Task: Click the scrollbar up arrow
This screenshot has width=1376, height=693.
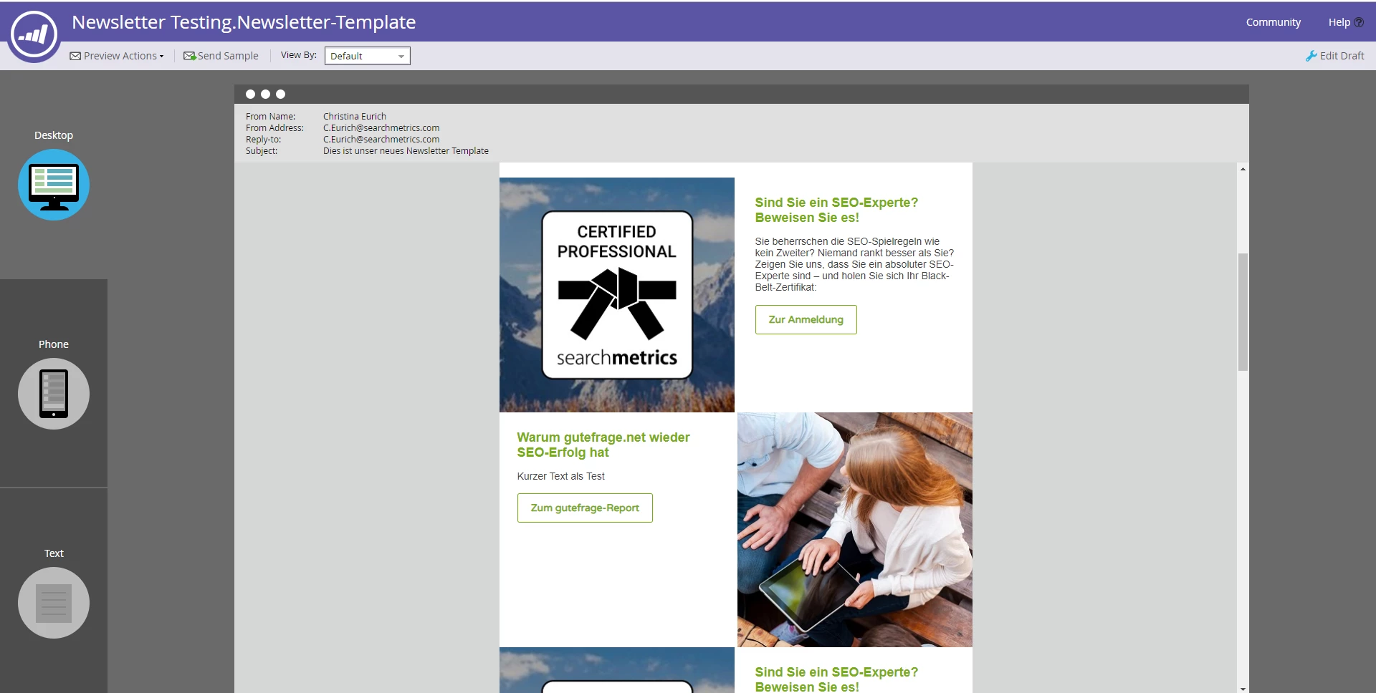Action: pyautogui.click(x=1243, y=169)
